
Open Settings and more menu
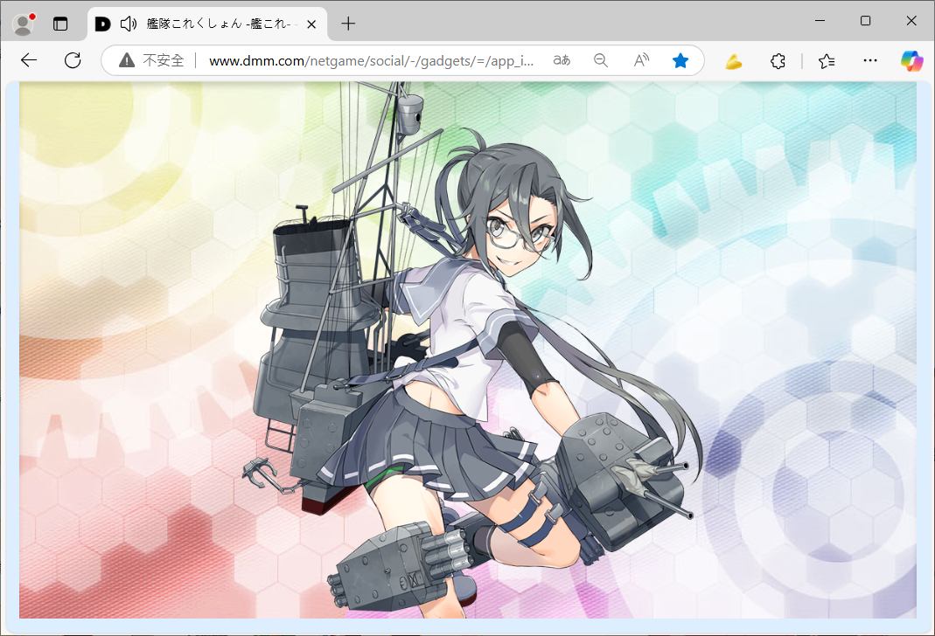[x=870, y=61]
